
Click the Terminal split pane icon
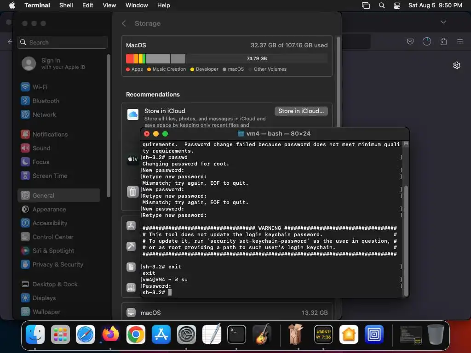406,144
